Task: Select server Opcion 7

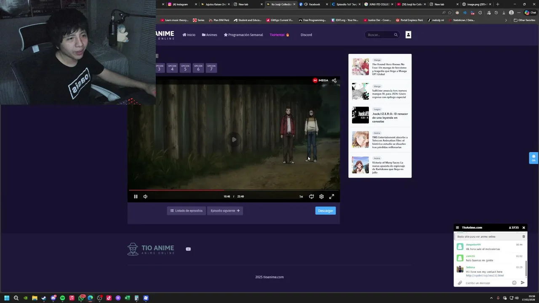Action: pos(211,68)
